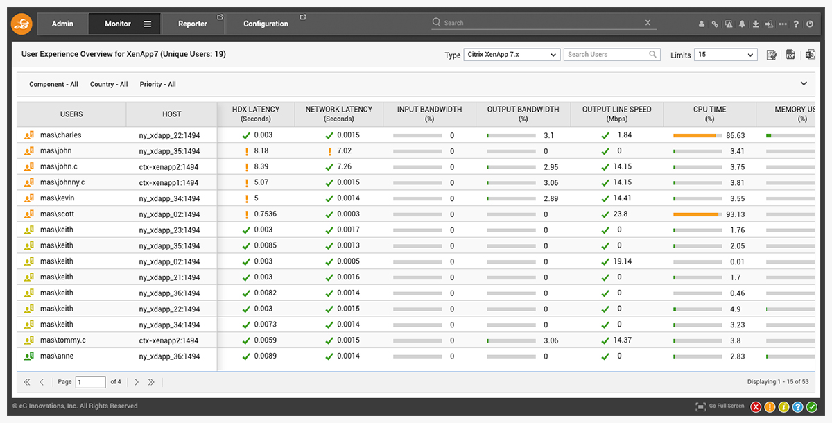The width and height of the screenshot is (832, 423).
Task: Click the link chain icon in header
Action: (715, 24)
